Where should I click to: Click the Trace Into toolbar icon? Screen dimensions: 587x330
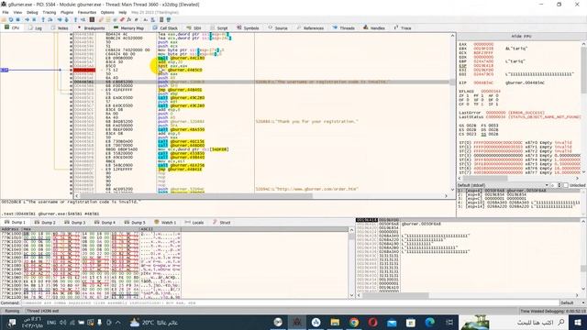[60, 19]
